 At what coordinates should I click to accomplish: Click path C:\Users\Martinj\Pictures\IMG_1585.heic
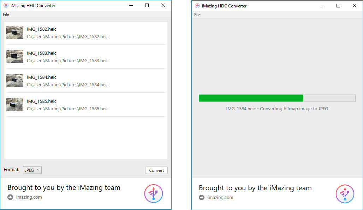pos(67,109)
